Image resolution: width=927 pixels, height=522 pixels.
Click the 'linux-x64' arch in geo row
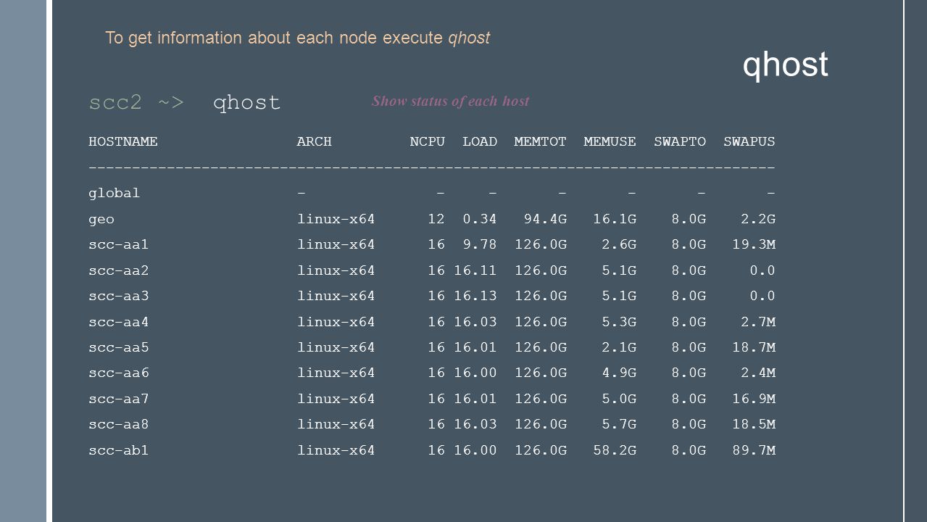(x=336, y=220)
